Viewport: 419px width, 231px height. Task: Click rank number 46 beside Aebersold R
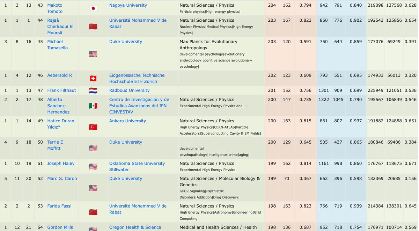coord(39,75)
